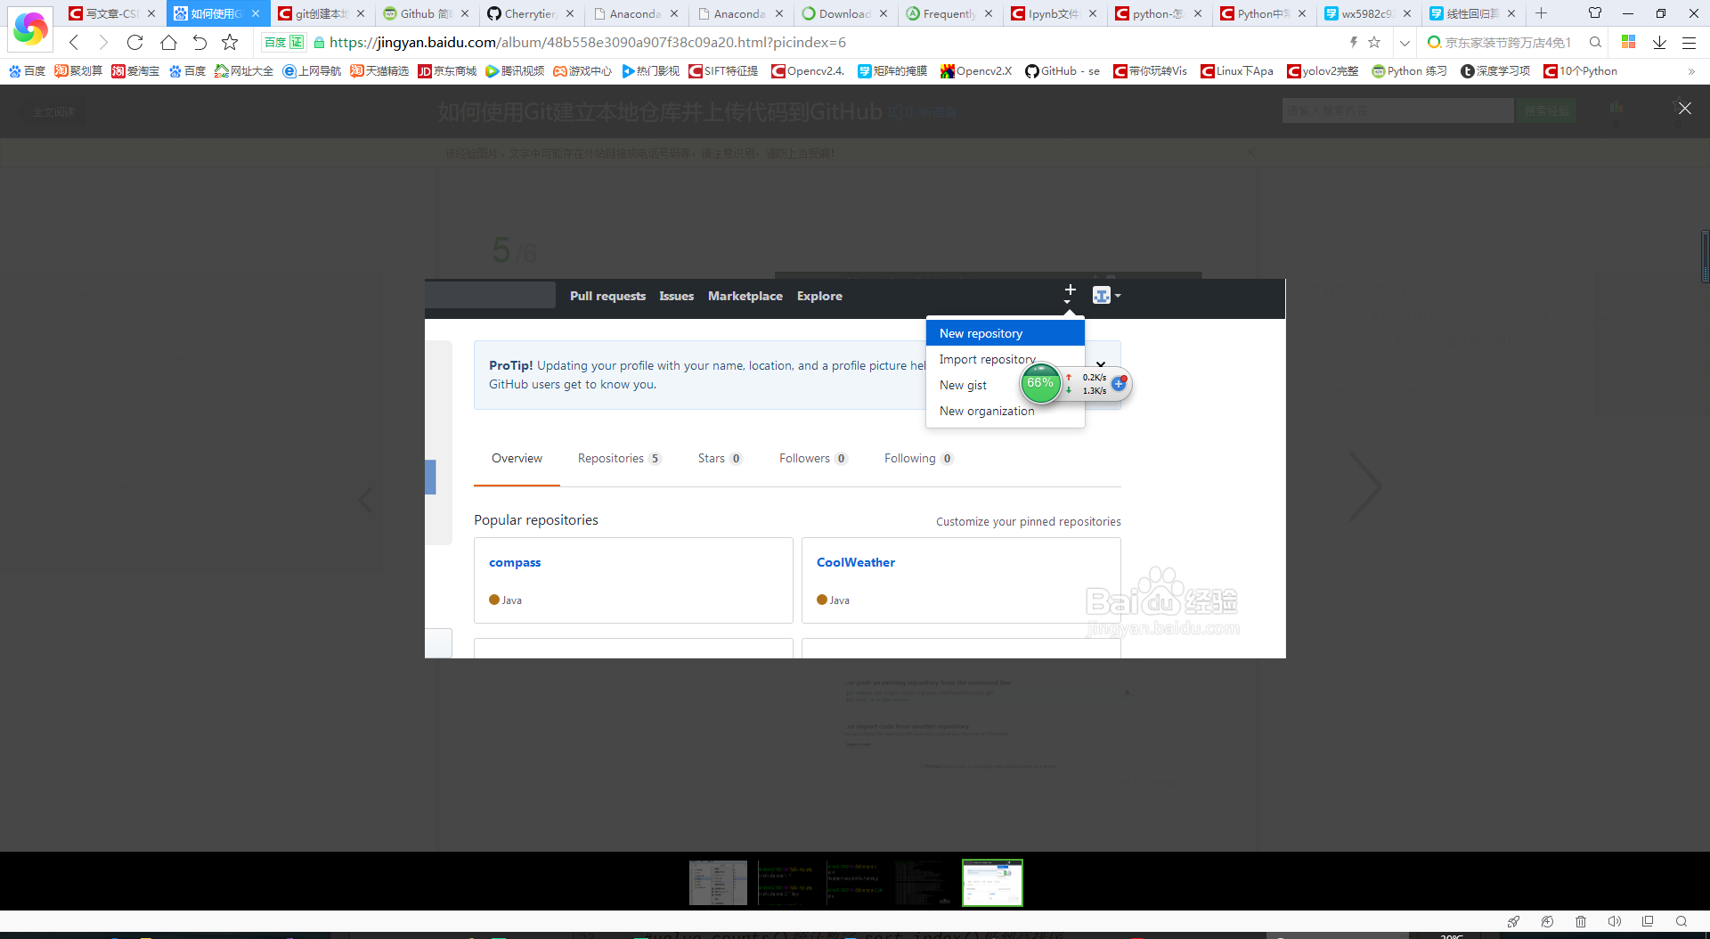Expand the address bar history dropdown

tap(1405, 43)
